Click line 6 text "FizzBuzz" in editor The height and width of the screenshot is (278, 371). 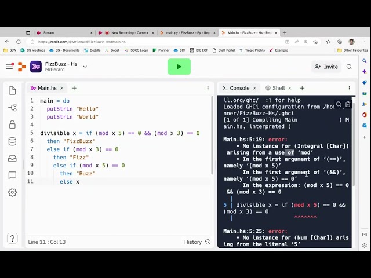pos(79,141)
